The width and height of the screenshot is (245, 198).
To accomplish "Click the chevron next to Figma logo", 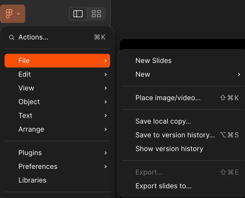I will pos(18,14).
